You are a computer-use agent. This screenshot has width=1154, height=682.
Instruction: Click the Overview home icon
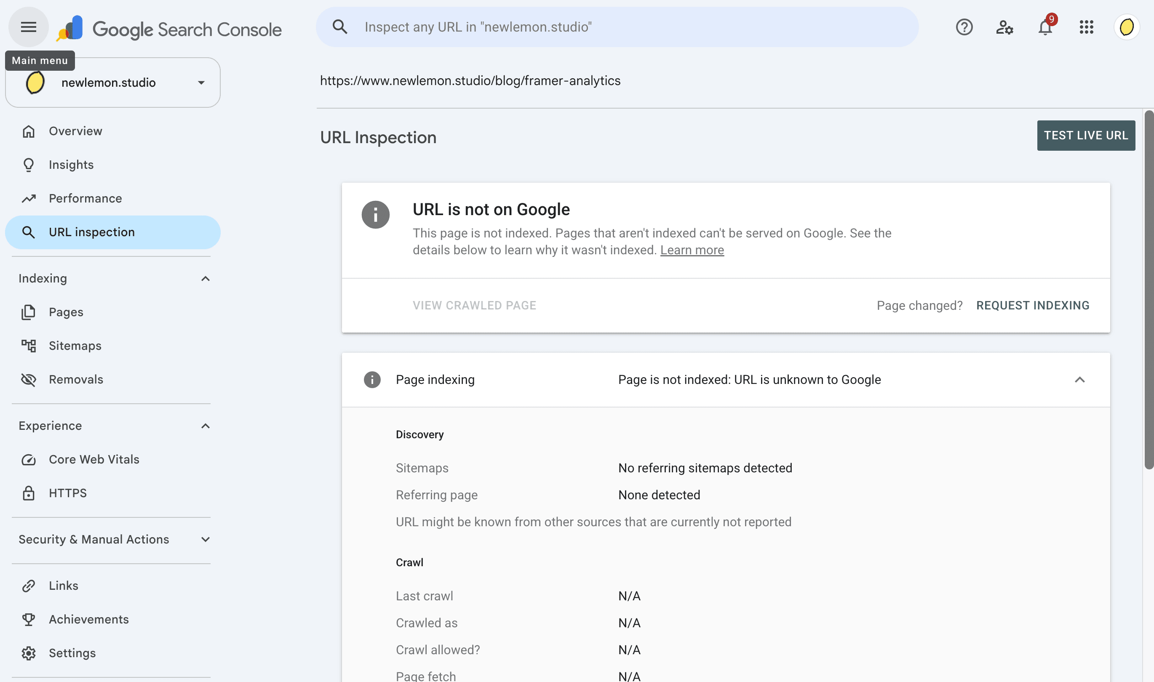tap(29, 131)
